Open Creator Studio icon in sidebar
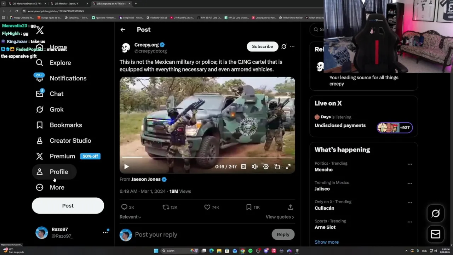453x255 pixels. point(40,141)
